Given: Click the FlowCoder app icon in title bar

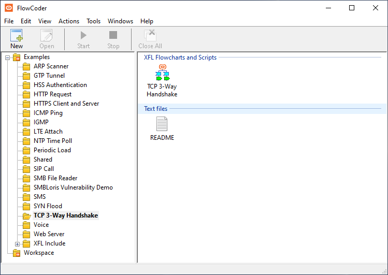Looking at the screenshot, I should [9, 8].
